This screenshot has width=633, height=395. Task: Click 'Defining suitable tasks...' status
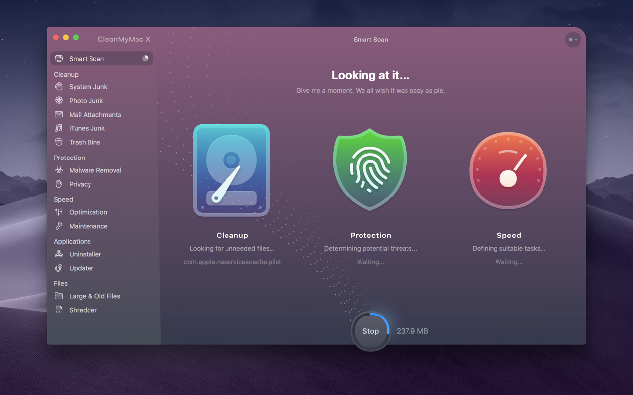(509, 248)
